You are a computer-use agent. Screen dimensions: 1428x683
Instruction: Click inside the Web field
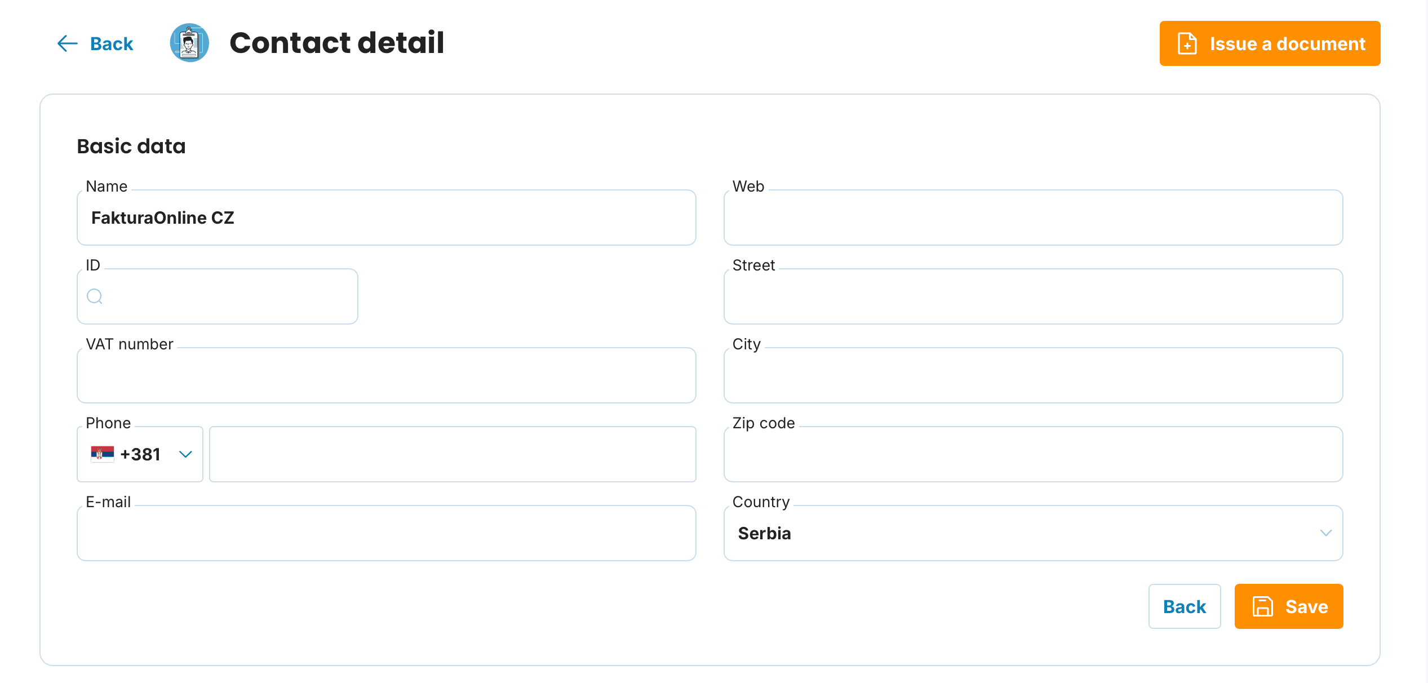tap(1033, 218)
